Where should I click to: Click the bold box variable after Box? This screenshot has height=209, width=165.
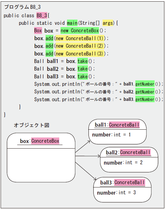[49, 31]
